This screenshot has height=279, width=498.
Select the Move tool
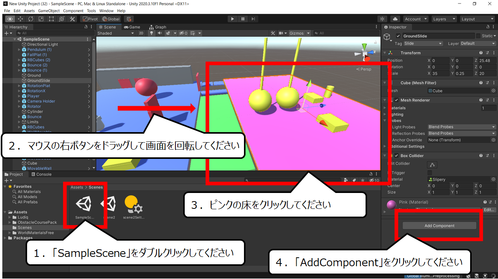(21, 19)
